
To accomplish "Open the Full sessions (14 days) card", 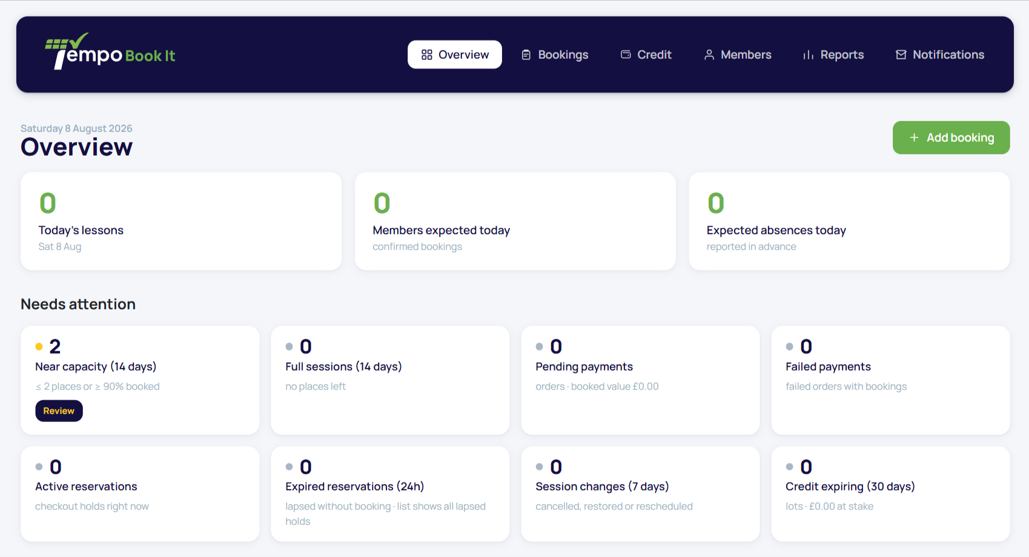I will pyautogui.click(x=390, y=380).
